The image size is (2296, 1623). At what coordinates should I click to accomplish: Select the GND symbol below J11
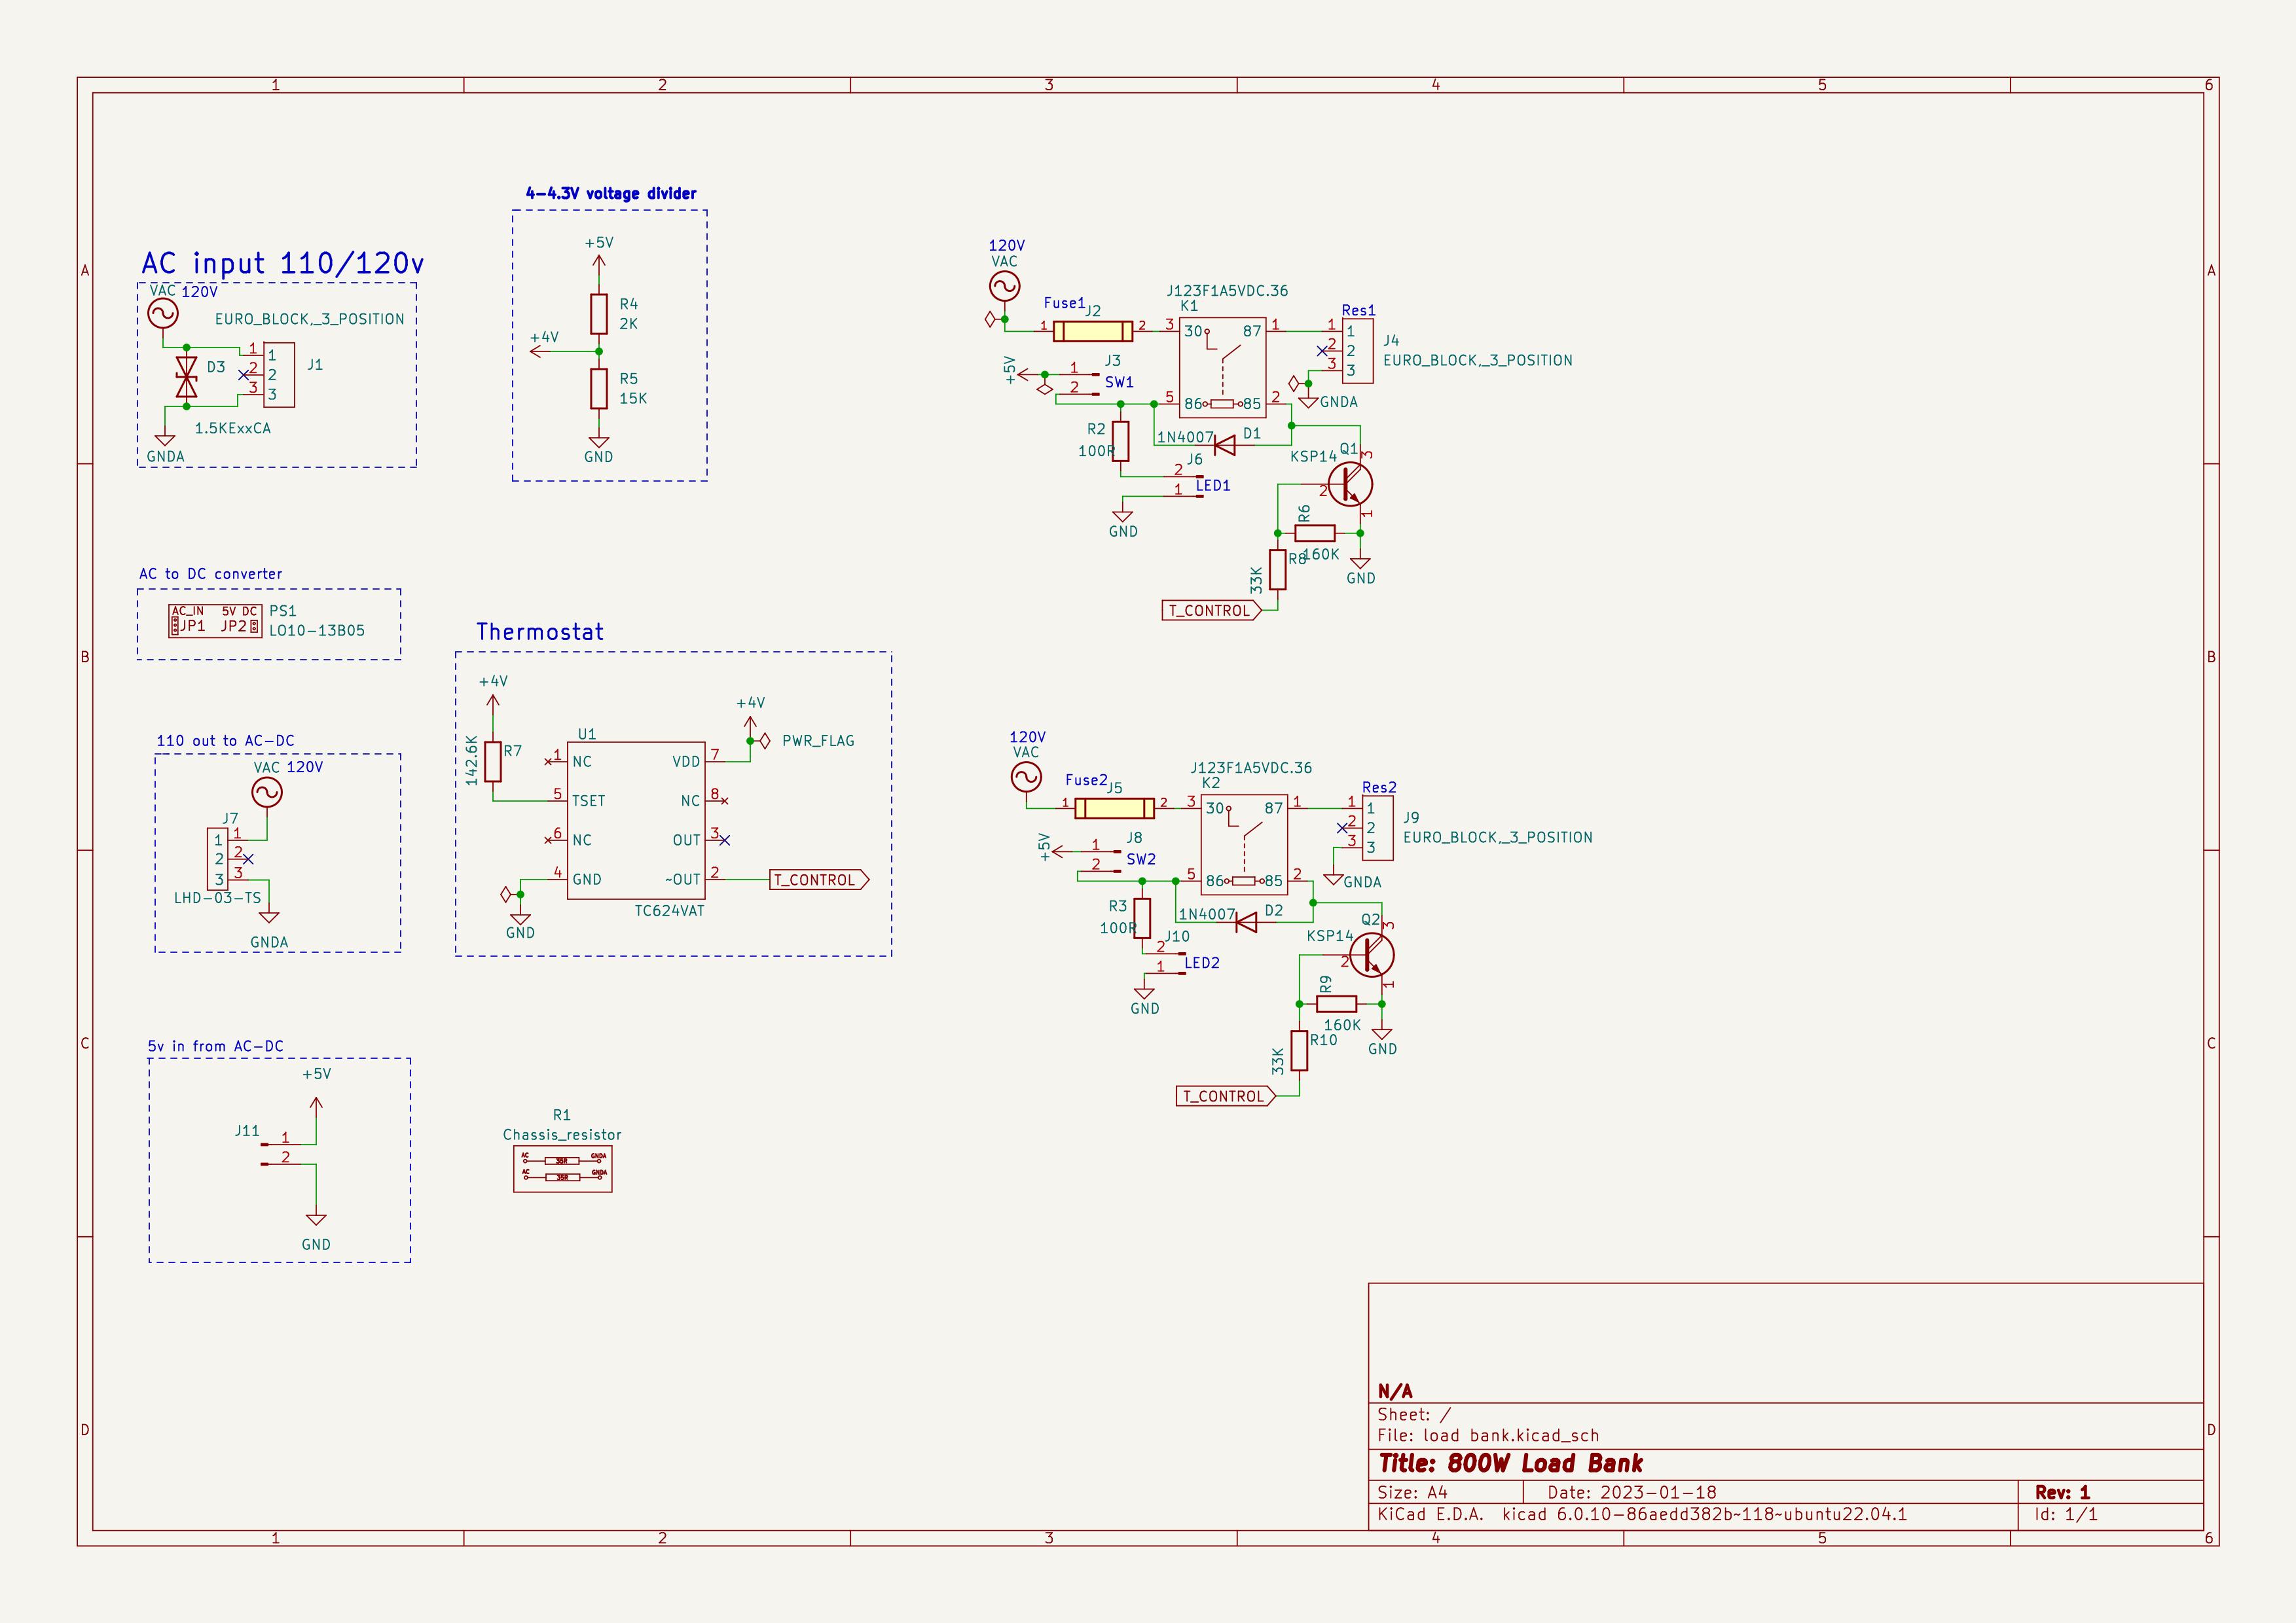(x=316, y=1219)
